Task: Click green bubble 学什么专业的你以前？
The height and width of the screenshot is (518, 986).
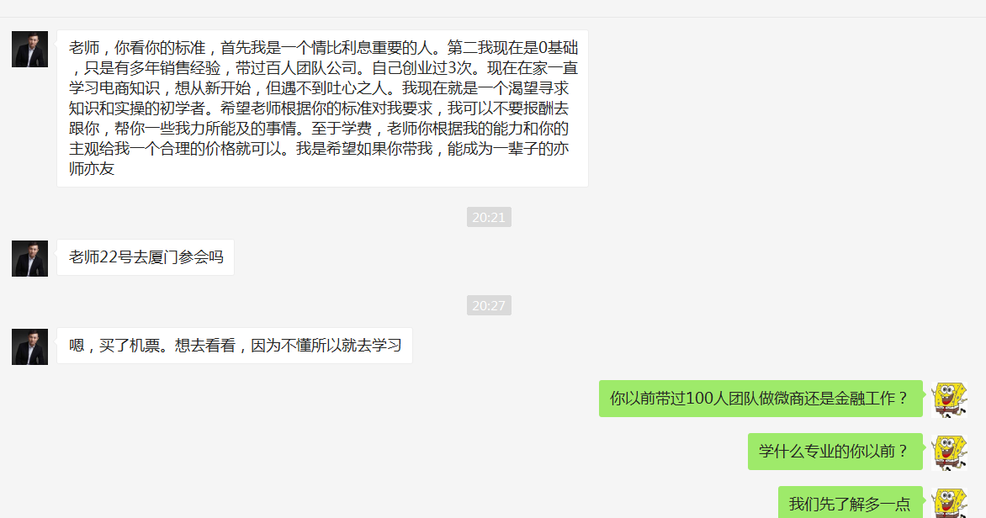Action: point(835,452)
